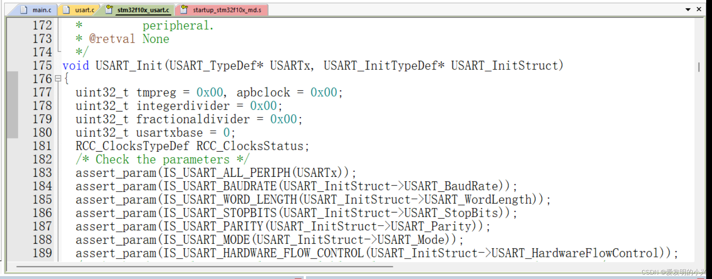Viewport: 712px width, 279px height.
Task: Click the main.c file icon
Action: coord(24,10)
